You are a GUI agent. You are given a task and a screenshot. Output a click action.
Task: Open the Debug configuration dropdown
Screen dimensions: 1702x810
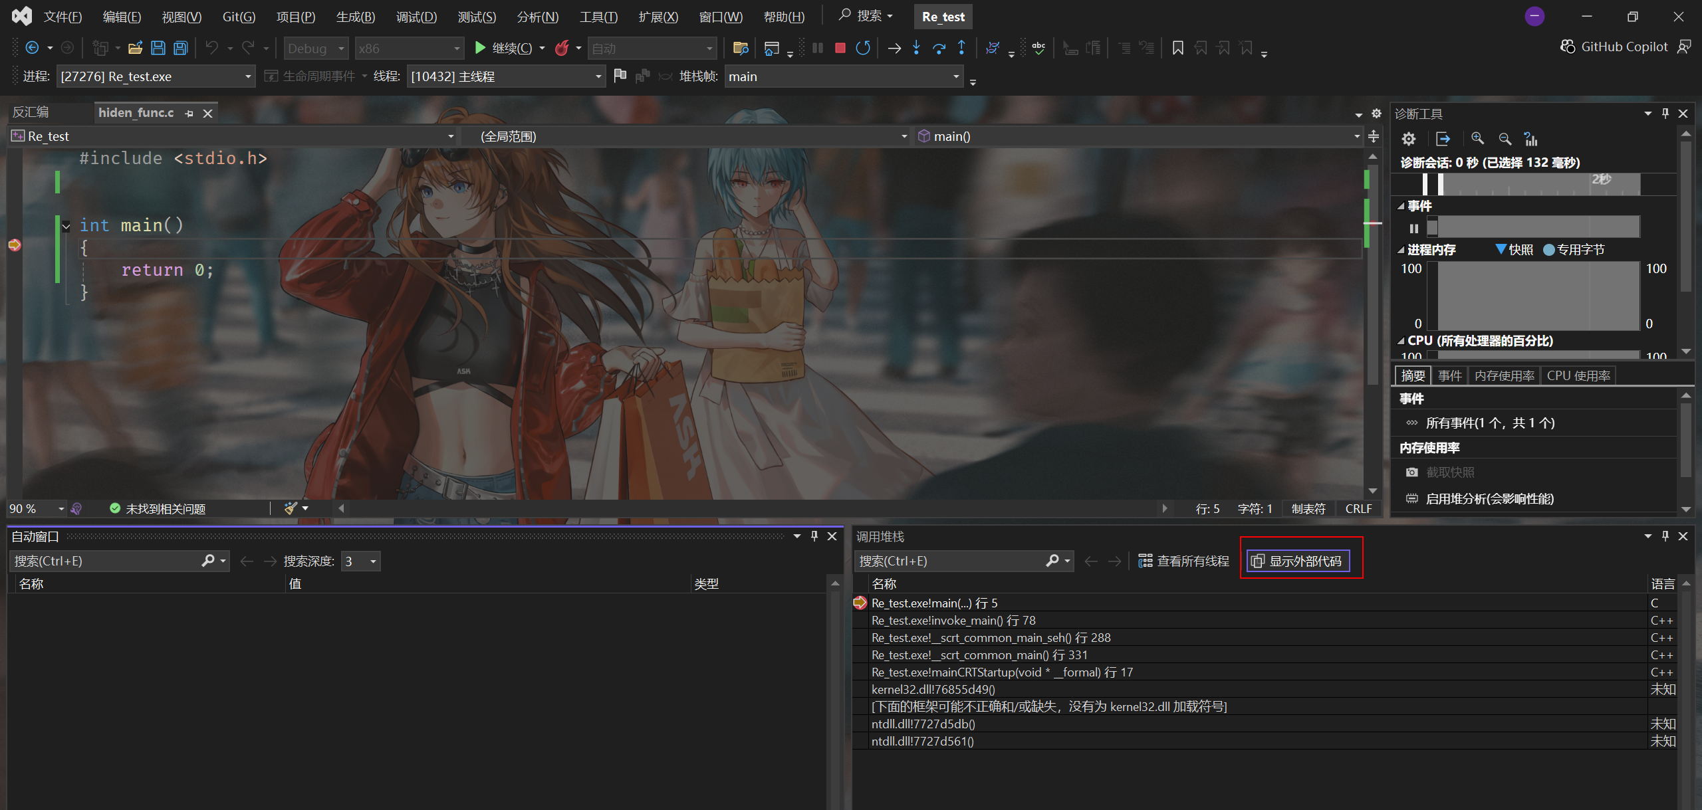tap(316, 49)
